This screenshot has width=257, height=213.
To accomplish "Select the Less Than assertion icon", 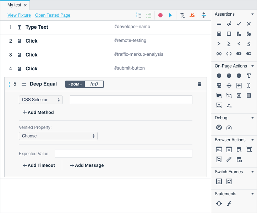I will pos(239,44).
